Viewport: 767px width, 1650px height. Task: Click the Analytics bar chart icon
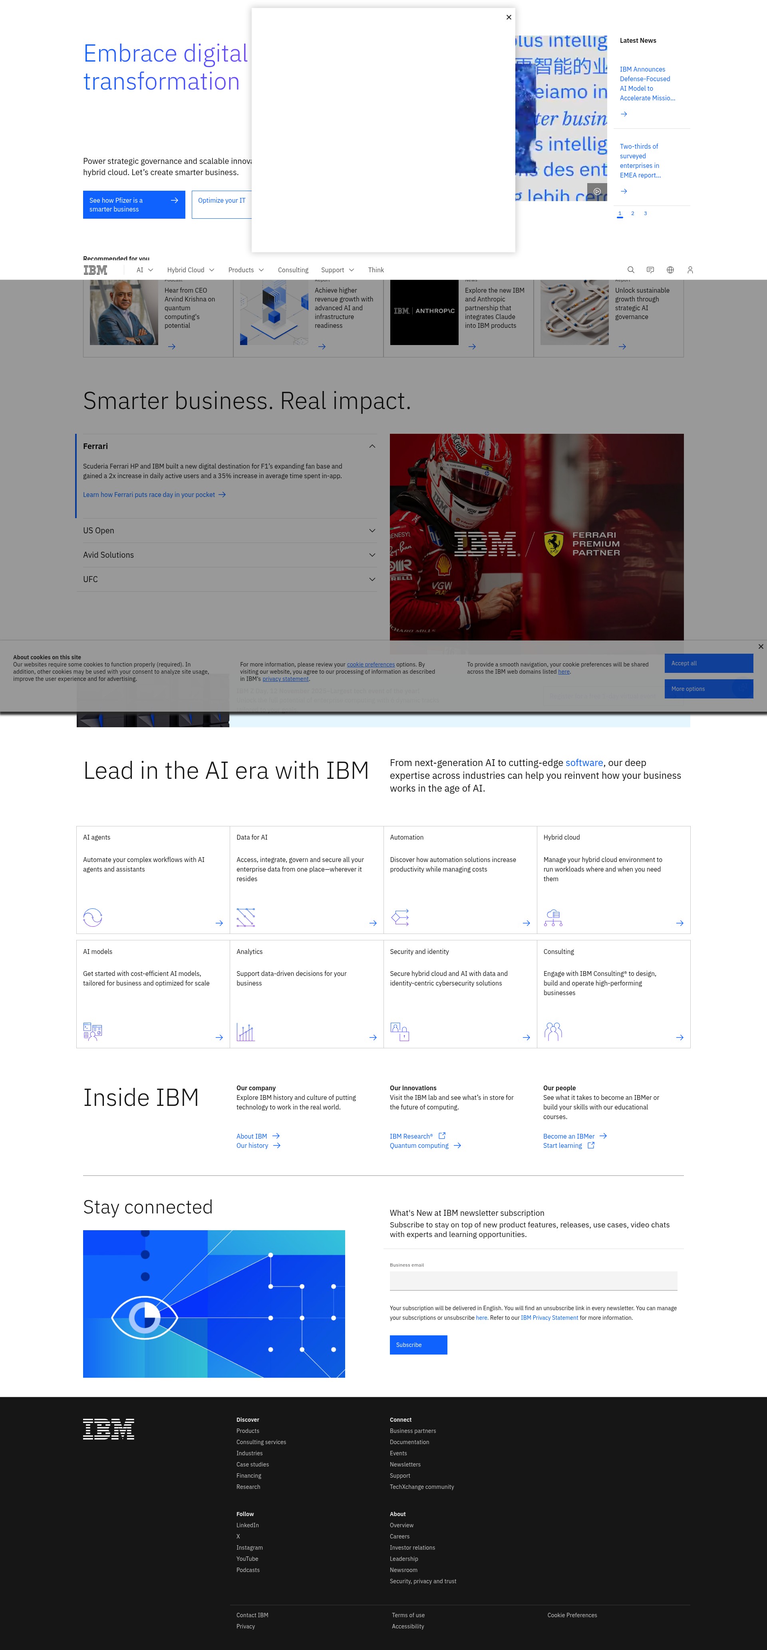(x=246, y=1031)
